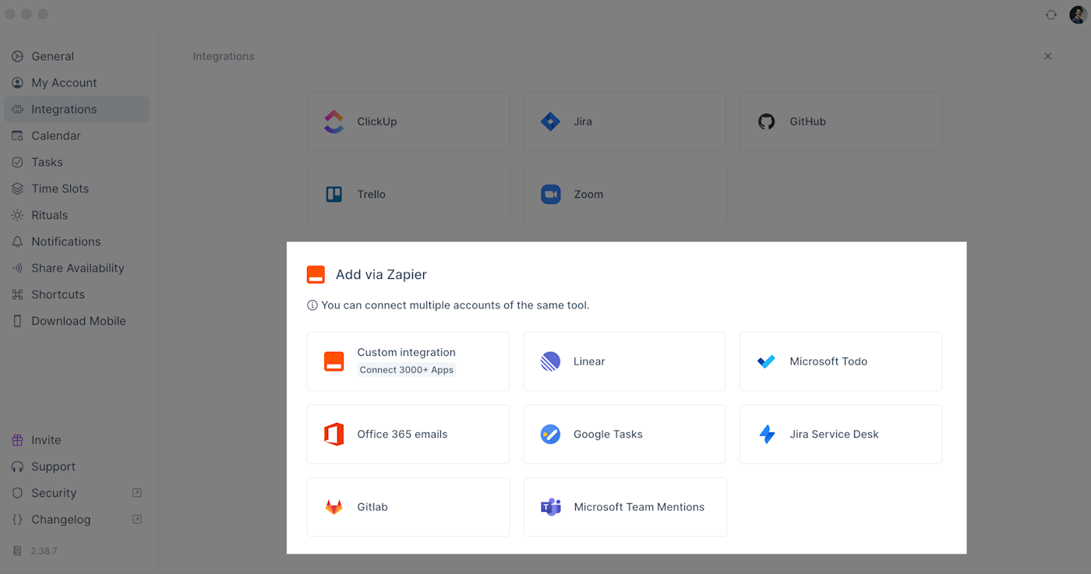Connect the Jira integration
The height and width of the screenshot is (574, 1091).
[624, 121]
